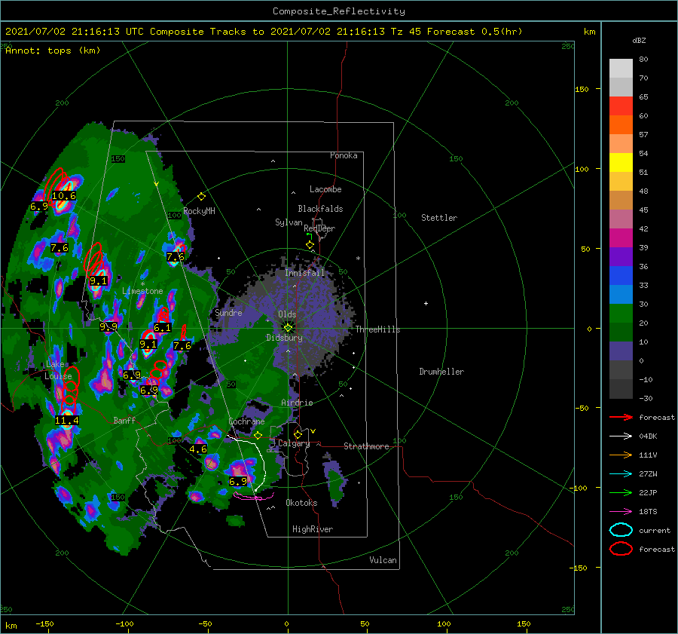
Task: Click the Annot: tops (km) text
Action: point(53,51)
